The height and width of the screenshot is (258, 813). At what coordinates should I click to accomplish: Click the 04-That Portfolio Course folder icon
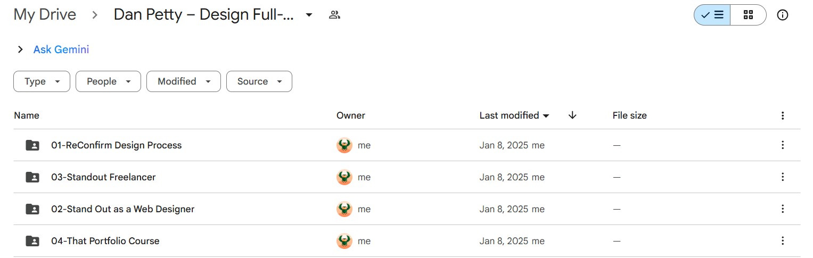coord(32,241)
